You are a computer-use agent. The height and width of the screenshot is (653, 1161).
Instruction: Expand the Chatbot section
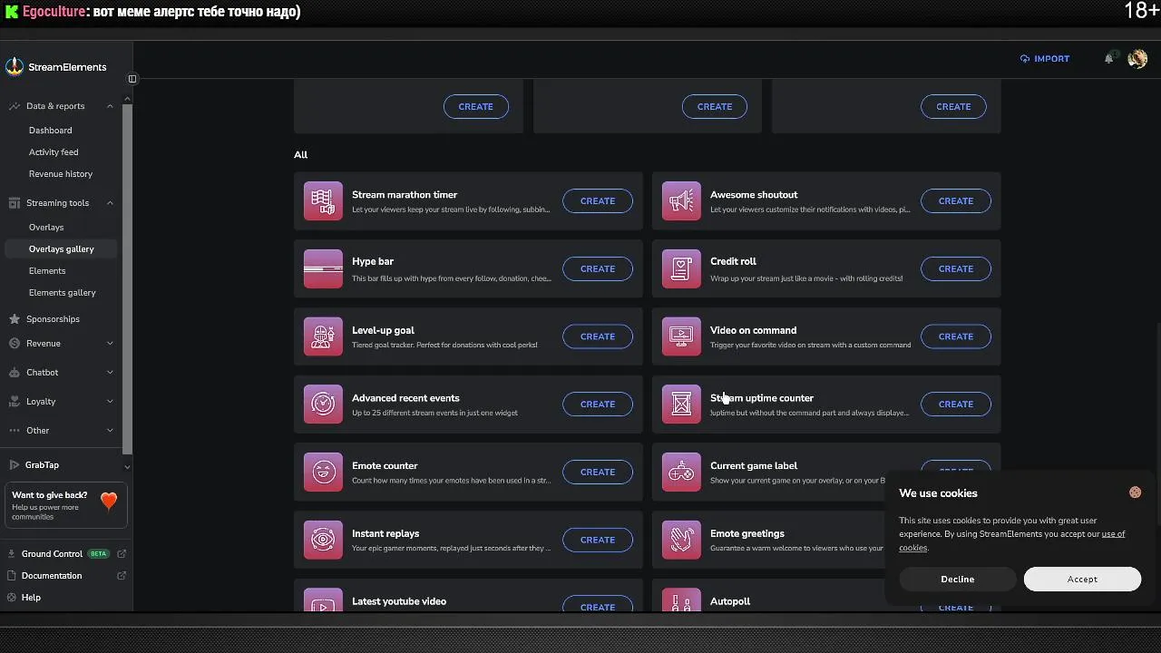(x=110, y=373)
